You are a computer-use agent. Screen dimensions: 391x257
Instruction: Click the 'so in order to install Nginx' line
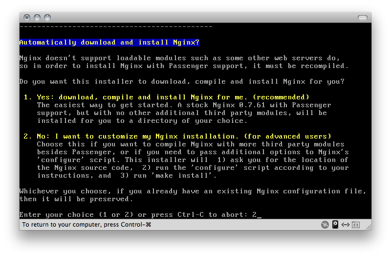(184, 66)
